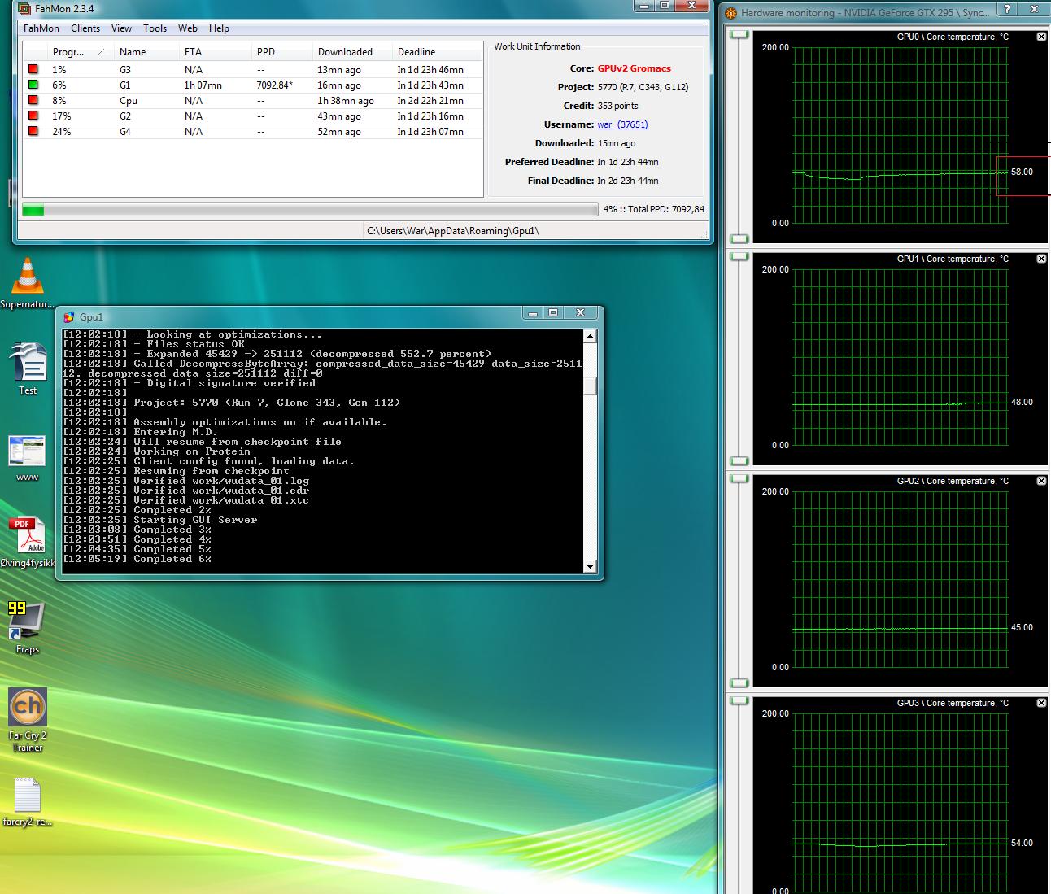The image size is (1051, 894).
Task: Click the Gpu1 console scrollbar thumb
Action: click(591, 386)
